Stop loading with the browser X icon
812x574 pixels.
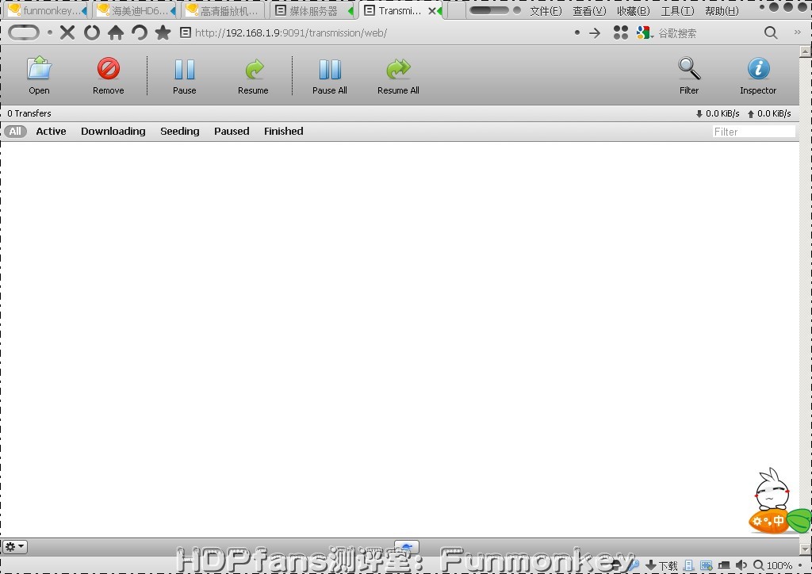67,33
